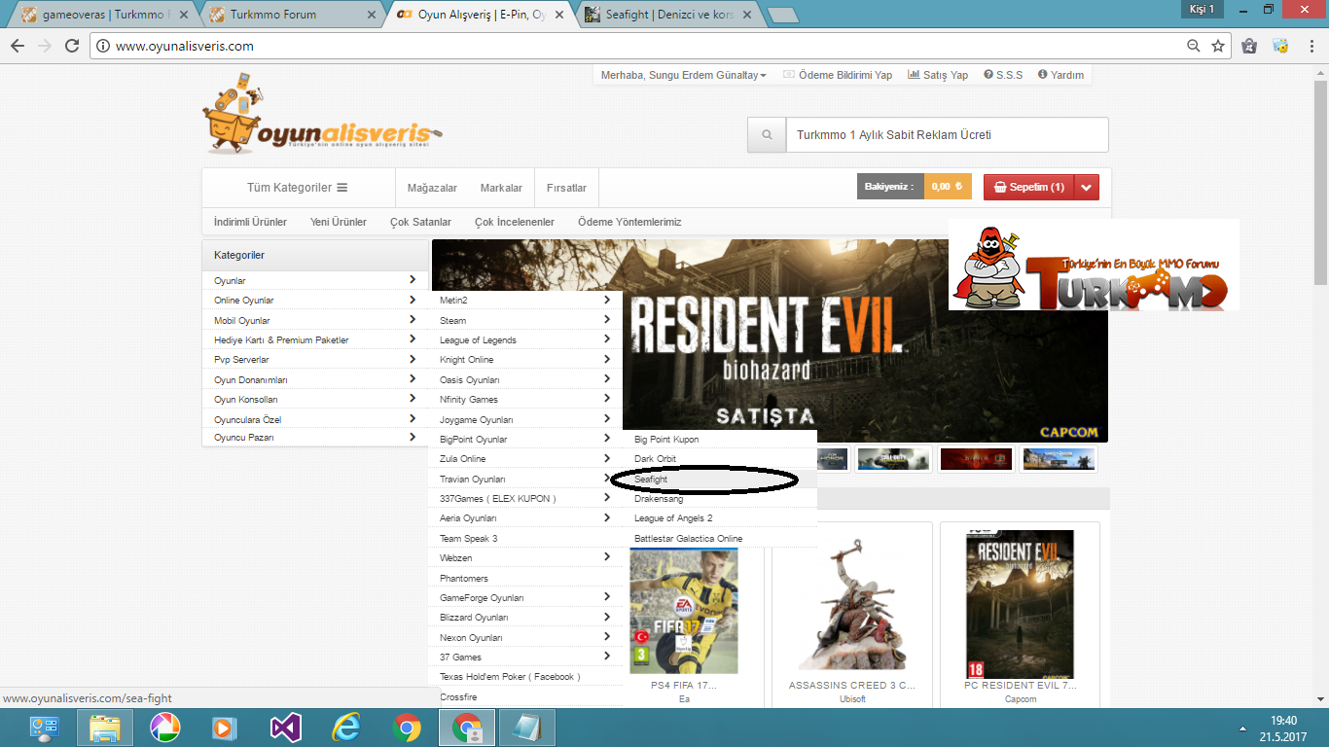Screen dimensions: 1329x747
Task: Open File Explorer from taskbar
Action: [104, 728]
